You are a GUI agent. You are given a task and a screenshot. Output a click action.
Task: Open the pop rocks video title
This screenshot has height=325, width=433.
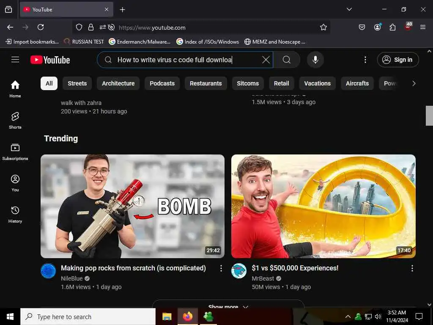coord(133,268)
